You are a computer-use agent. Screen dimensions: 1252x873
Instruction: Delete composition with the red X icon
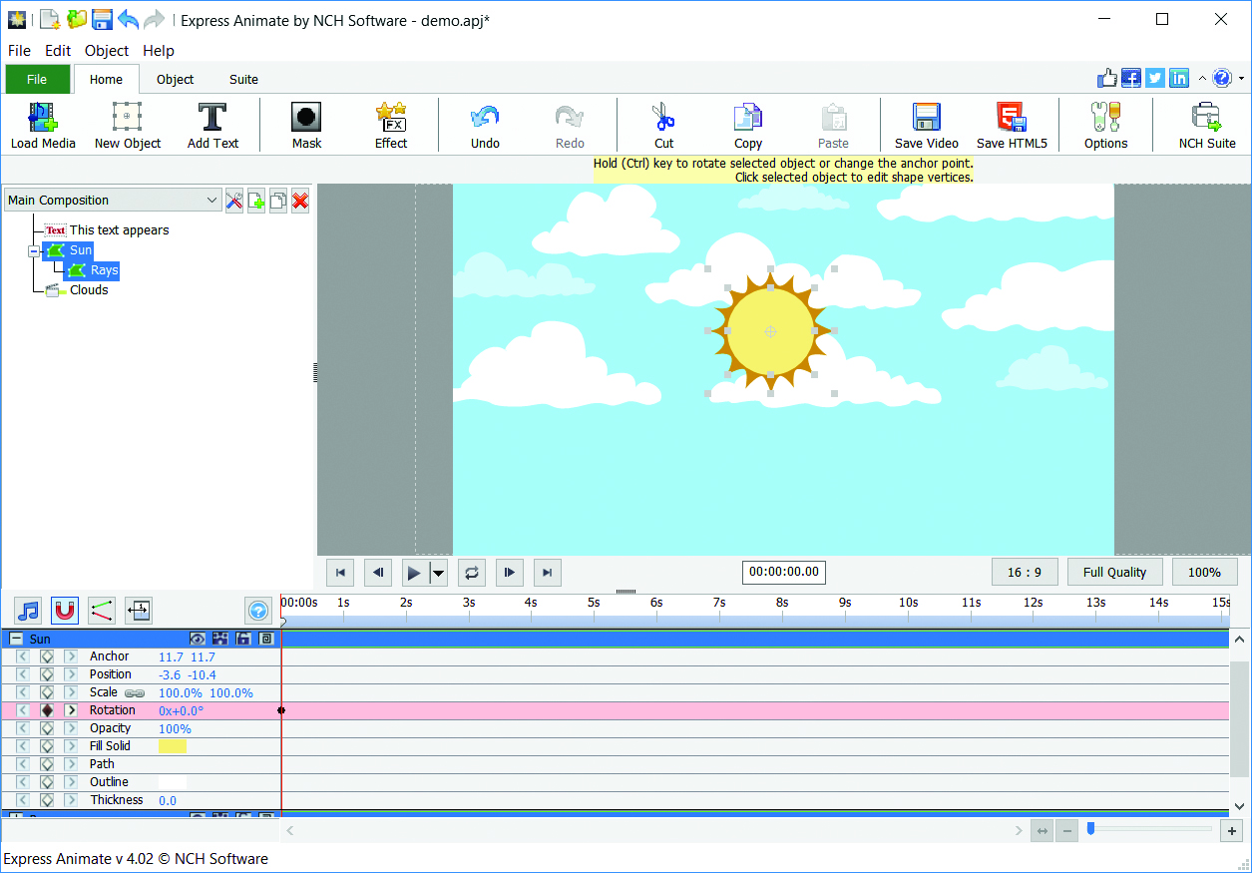[x=300, y=201]
